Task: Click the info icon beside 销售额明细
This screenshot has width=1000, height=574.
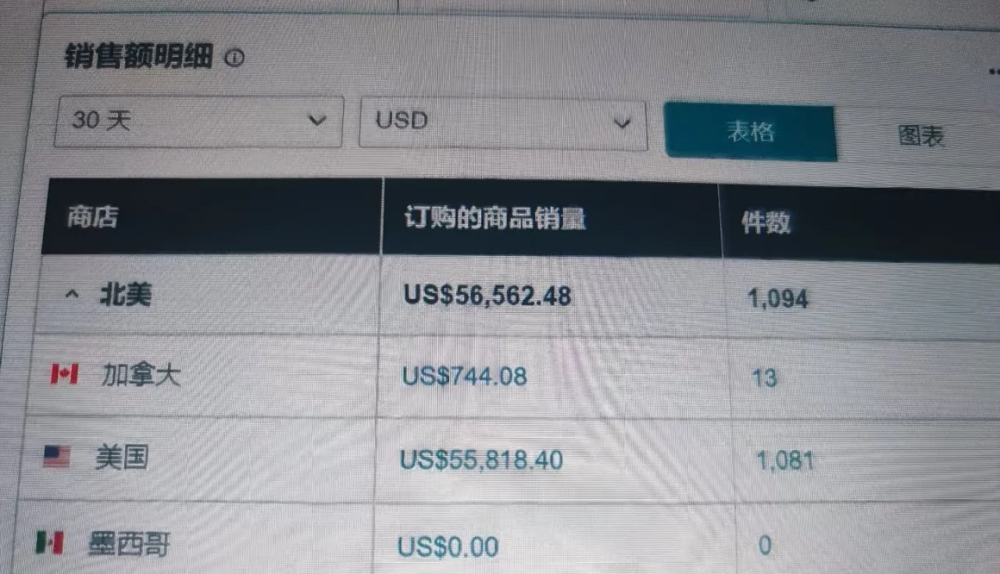Action: (x=234, y=58)
